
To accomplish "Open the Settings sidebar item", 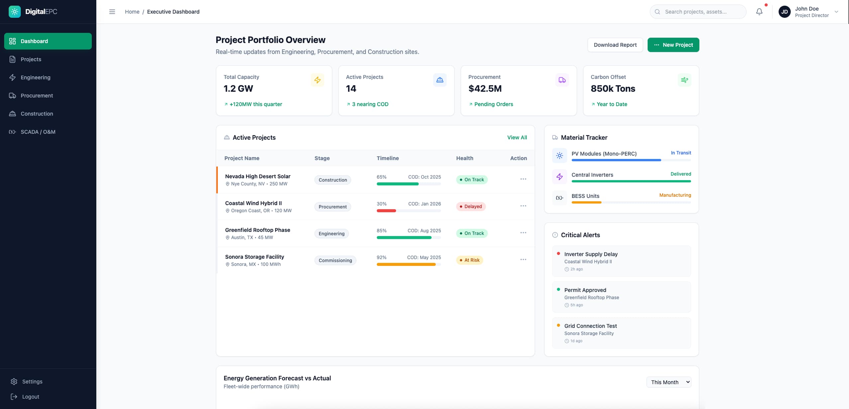I will tap(32, 381).
